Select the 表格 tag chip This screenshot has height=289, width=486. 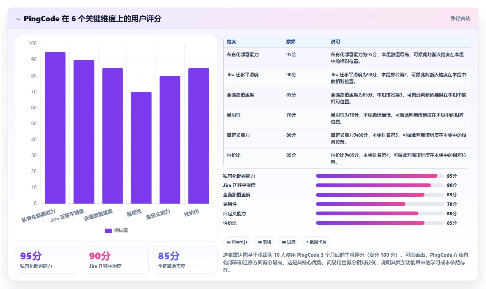point(265,242)
